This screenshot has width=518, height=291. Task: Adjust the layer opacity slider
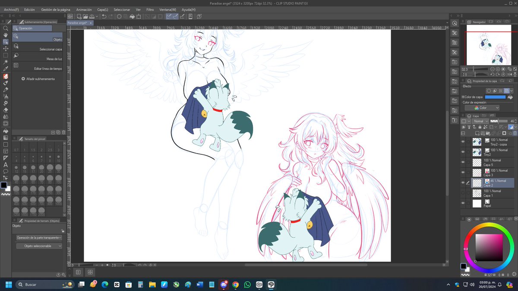(499, 121)
